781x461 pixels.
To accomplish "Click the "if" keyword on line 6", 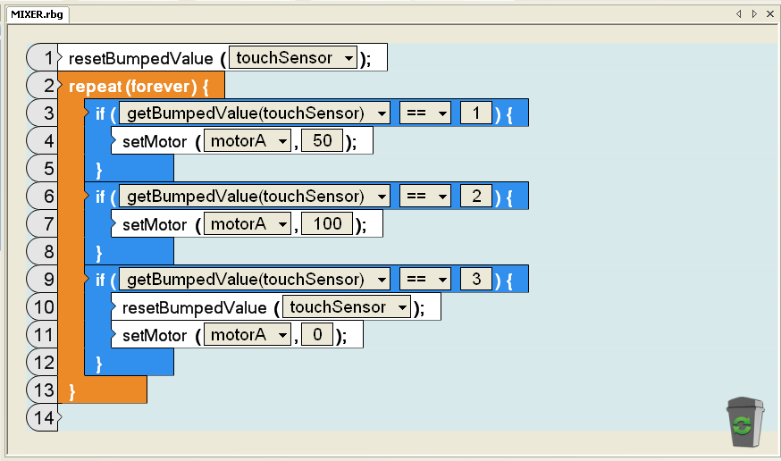I will (x=100, y=197).
